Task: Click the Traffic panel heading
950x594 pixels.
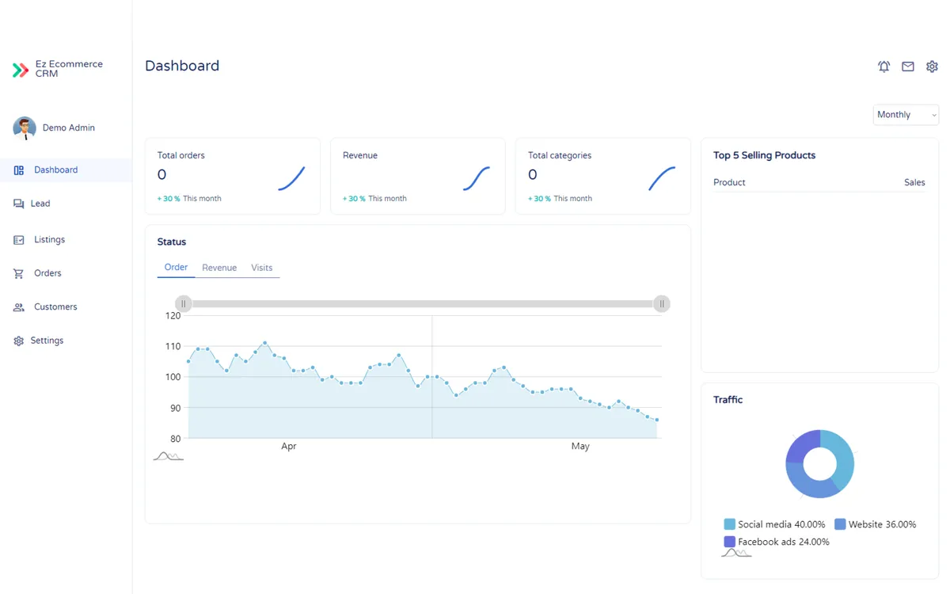Action: tap(728, 400)
